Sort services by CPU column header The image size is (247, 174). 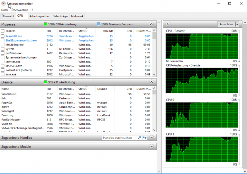124,89
